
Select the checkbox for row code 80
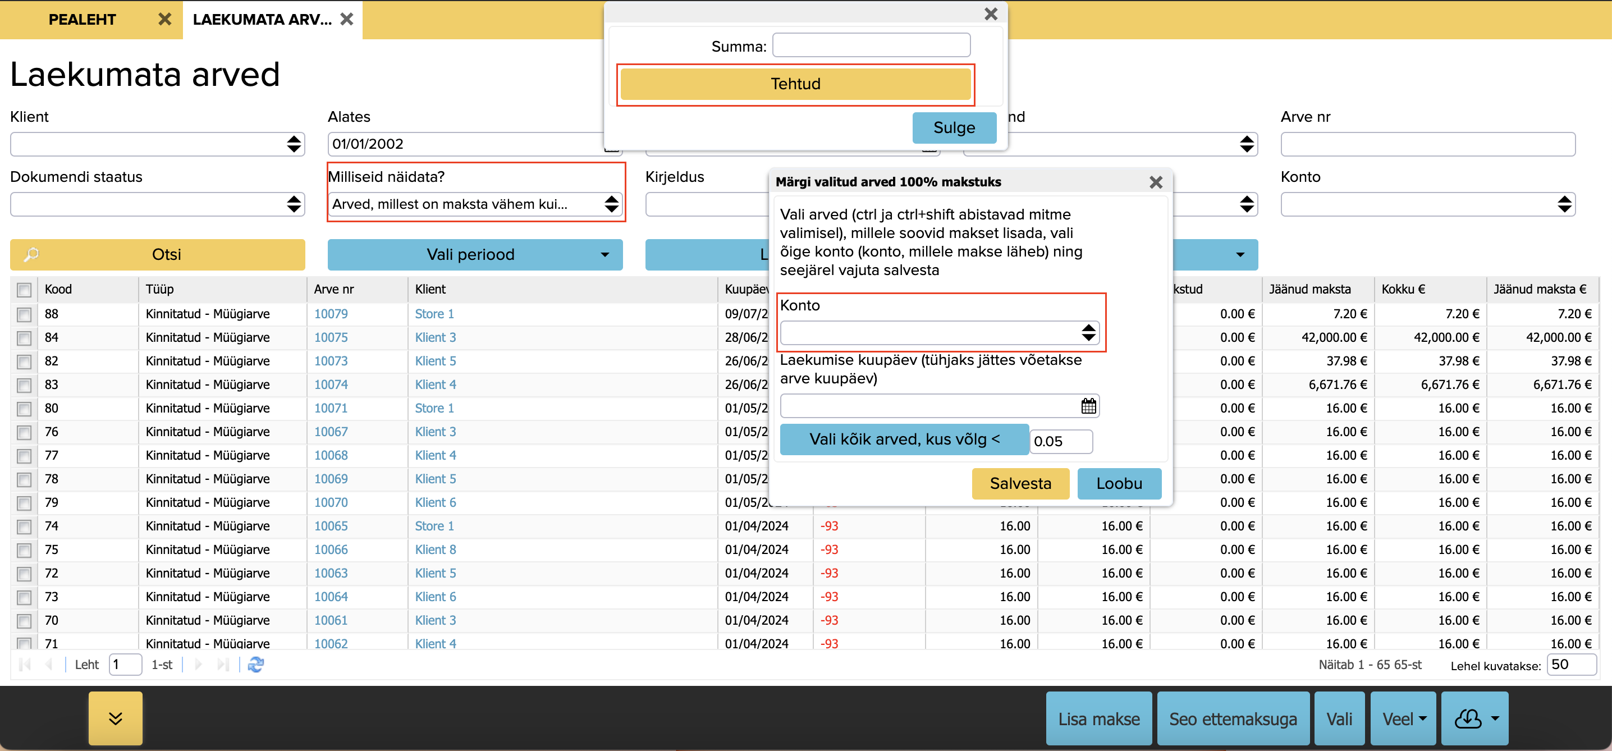[x=24, y=409]
